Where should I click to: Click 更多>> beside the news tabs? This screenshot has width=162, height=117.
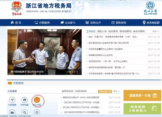[x=156, y=31]
